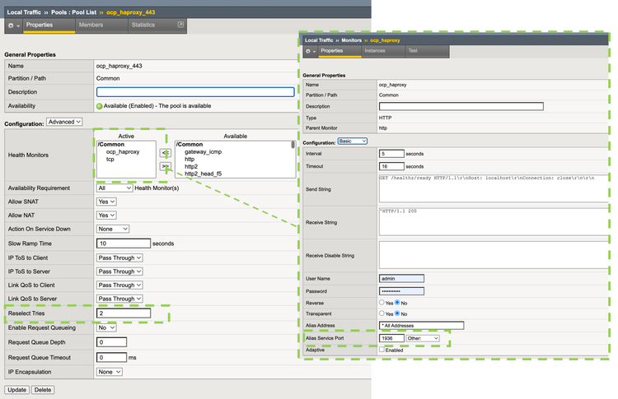Image resolution: width=618 pixels, height=399 pixels.
Task: Select Yes for Transparent option
Action: (x=382, y=313)
